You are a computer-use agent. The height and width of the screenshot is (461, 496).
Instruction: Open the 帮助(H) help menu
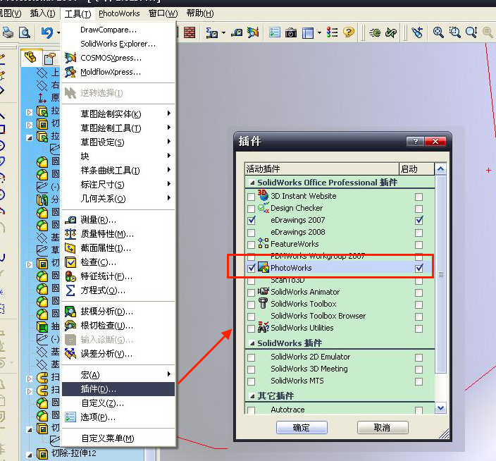pos(200,13)
